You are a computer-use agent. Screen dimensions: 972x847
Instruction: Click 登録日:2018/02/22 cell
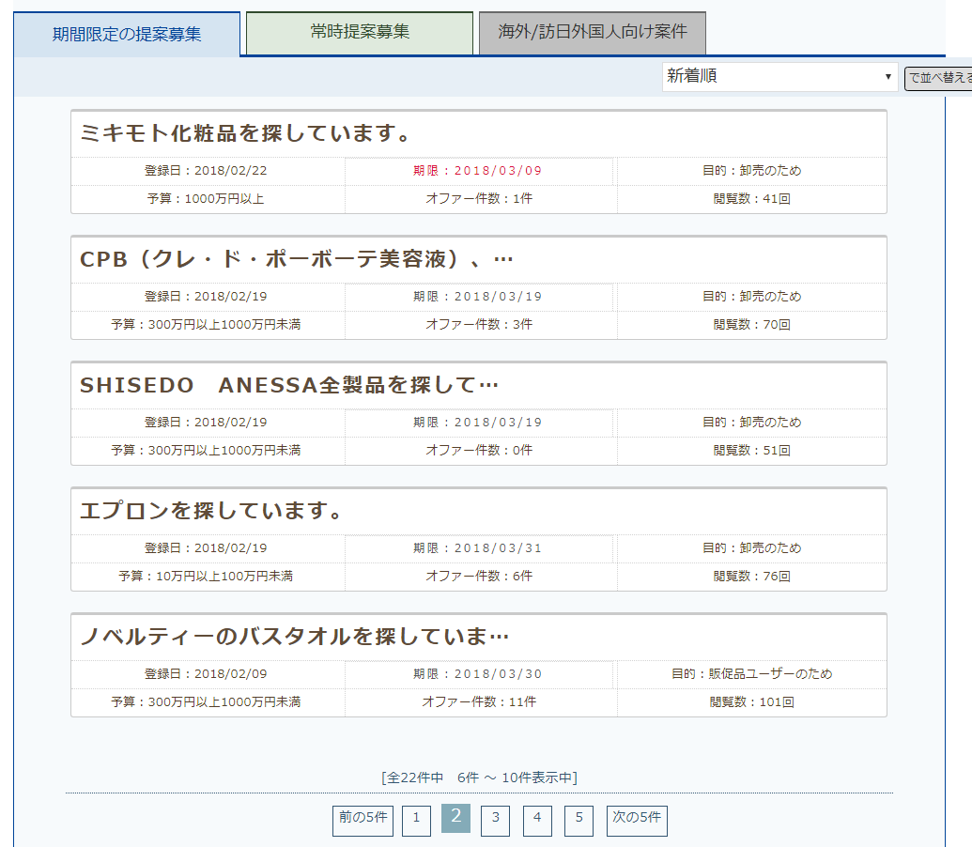tap(206, 171)
